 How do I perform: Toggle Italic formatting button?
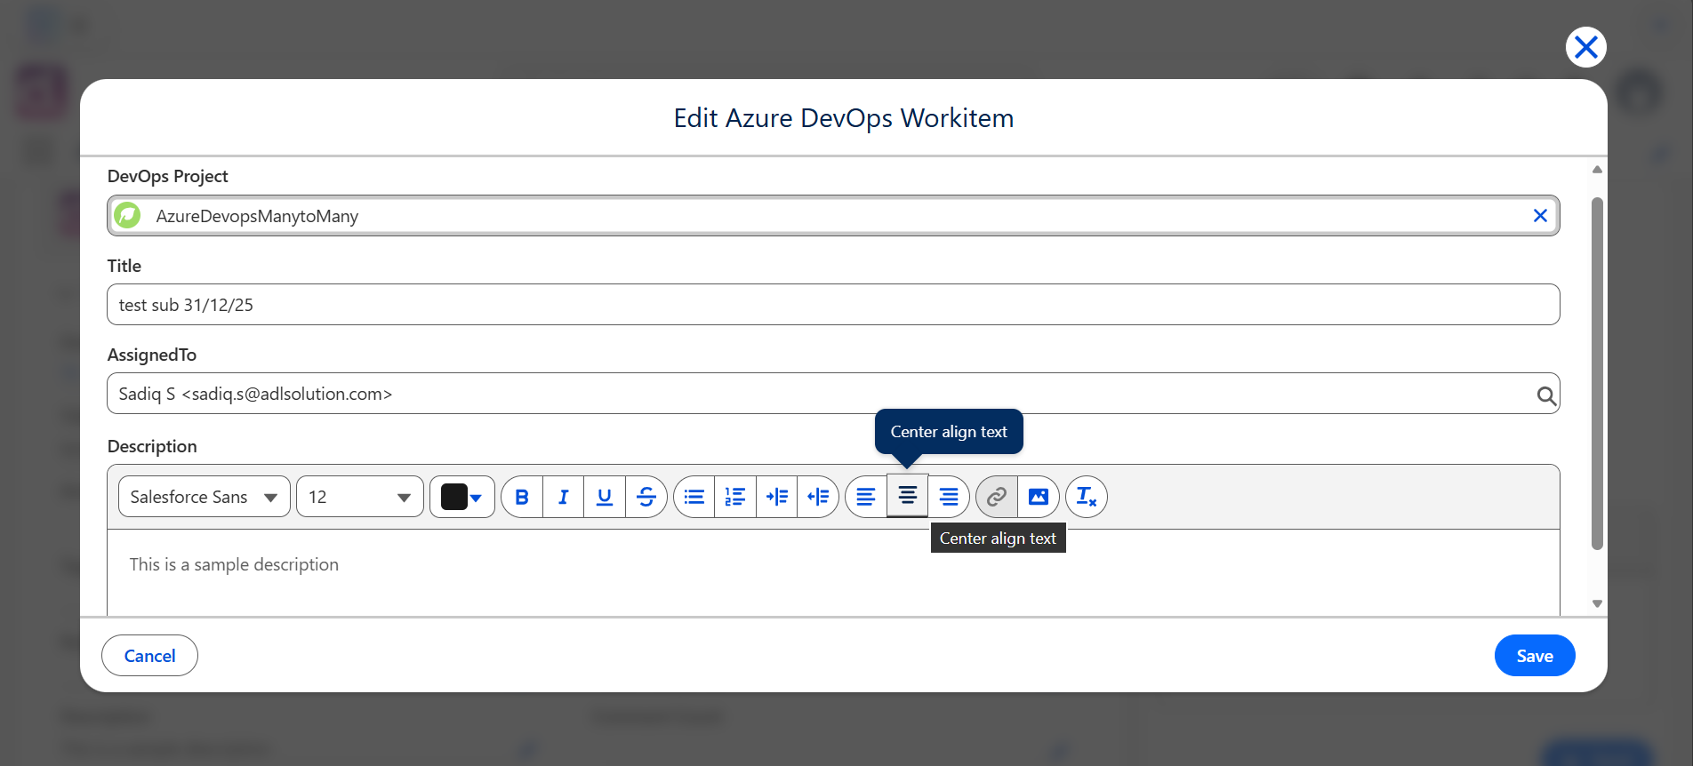(563, 497)
